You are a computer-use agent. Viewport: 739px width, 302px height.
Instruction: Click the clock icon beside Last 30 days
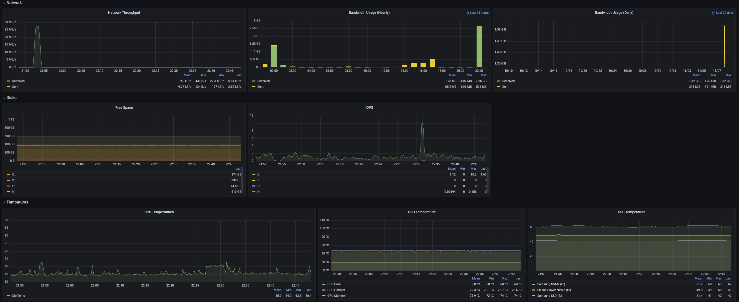point(713,13)
